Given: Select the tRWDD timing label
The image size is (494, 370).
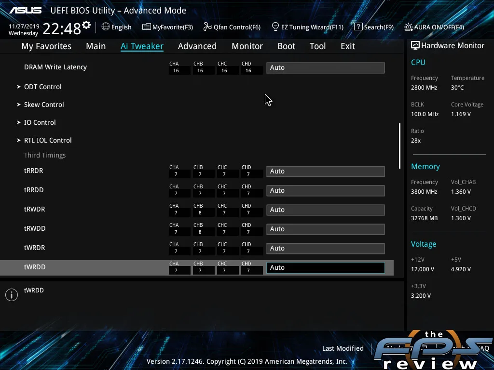Looking at the screenshot, I should 35,228.
